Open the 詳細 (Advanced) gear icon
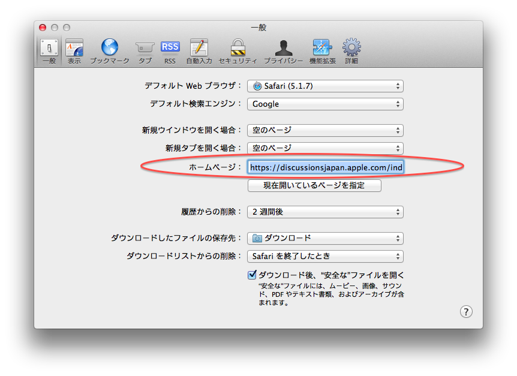 tap(351, 47)
